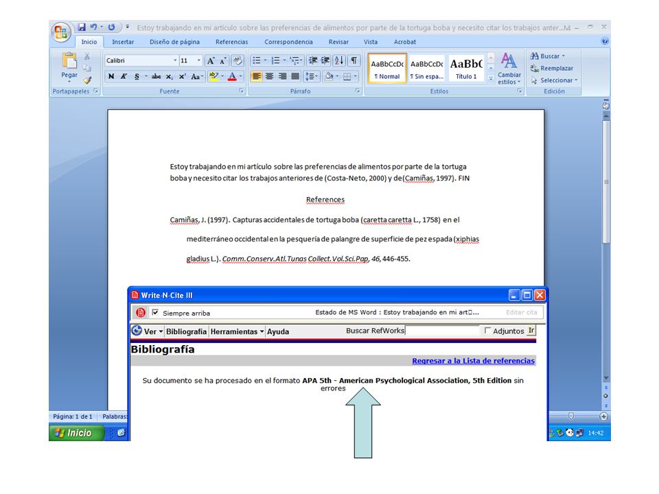
Task: Open the Ayuda menu in Write-N-Cite
Action: [x=278, y=331]
